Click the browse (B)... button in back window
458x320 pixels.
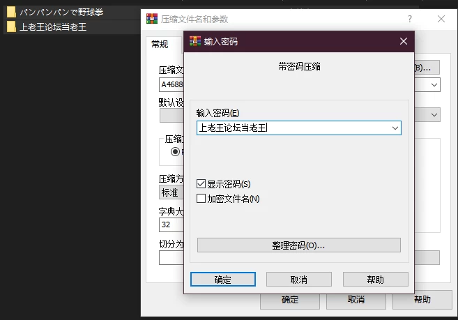(x=427, y=68)
